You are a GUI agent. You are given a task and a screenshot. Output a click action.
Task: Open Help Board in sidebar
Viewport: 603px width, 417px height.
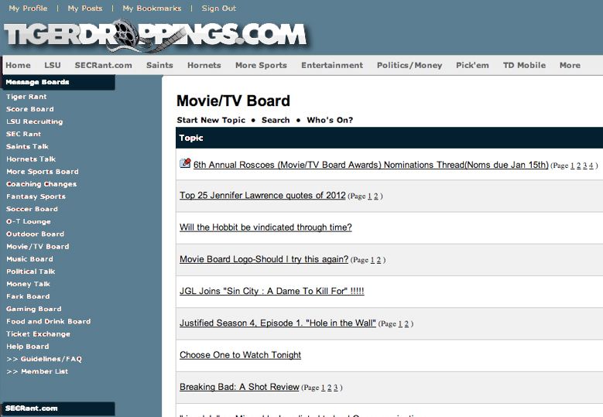[x=28, y=347]
